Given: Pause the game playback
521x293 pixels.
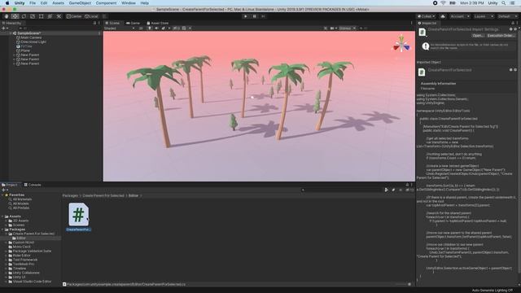Looking at the screenshot, I should pyautogui.click(x=254, y=16).
